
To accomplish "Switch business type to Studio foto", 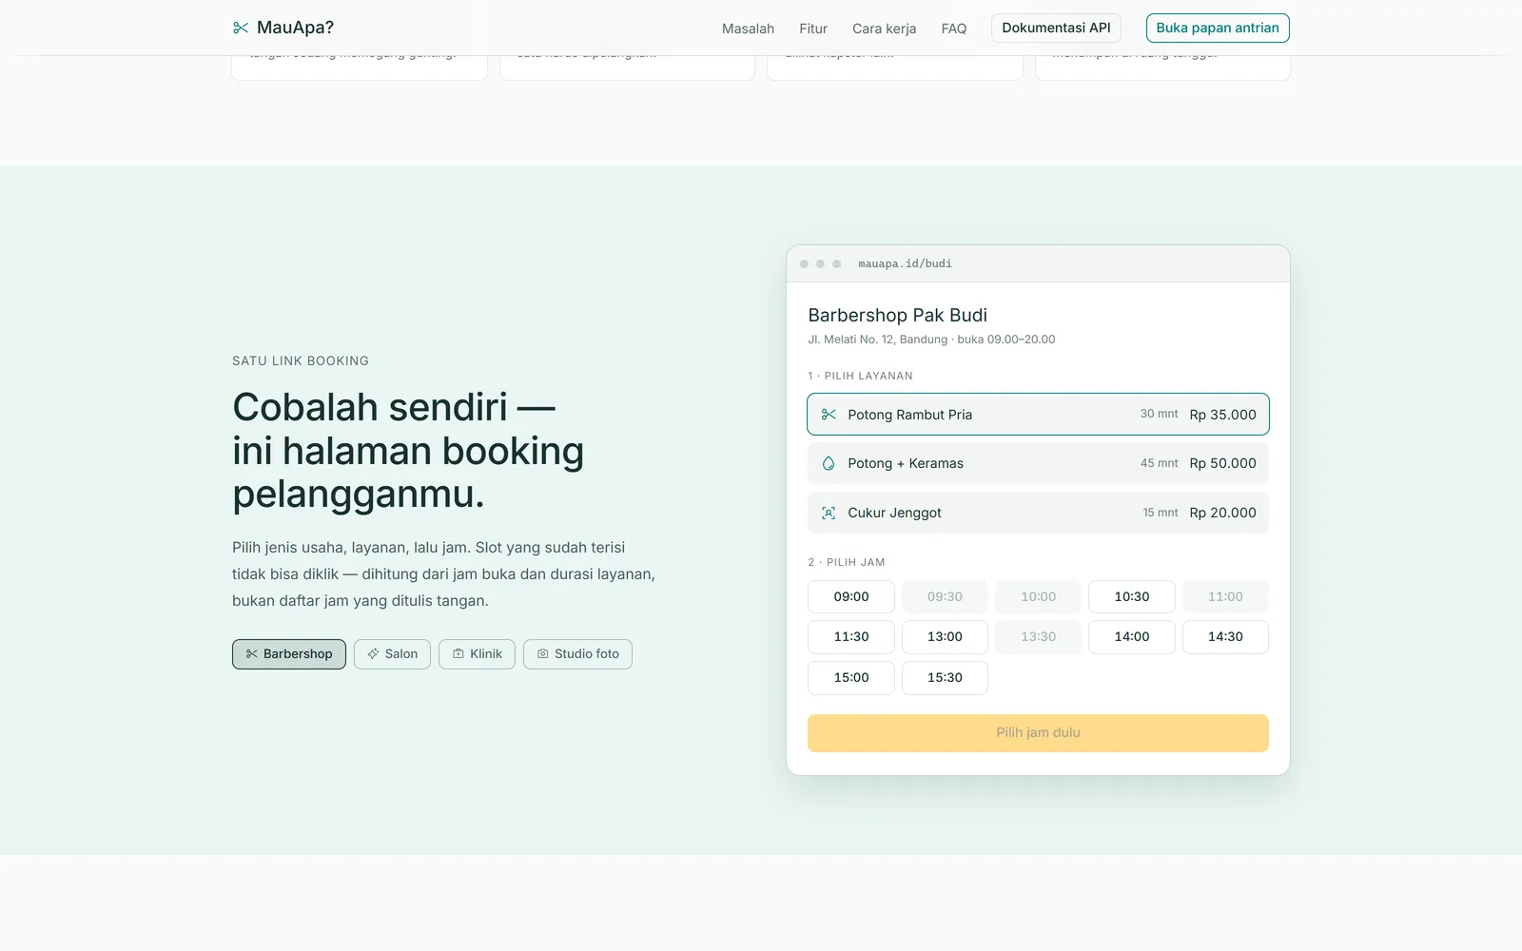I will 577,654.
